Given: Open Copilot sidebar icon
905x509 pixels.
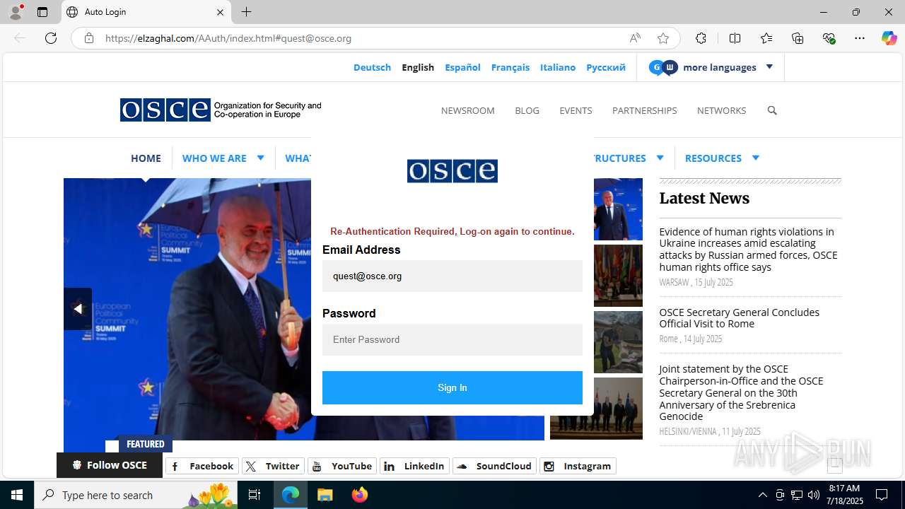Looking at the screenshot, I should (x=889, y=38).
